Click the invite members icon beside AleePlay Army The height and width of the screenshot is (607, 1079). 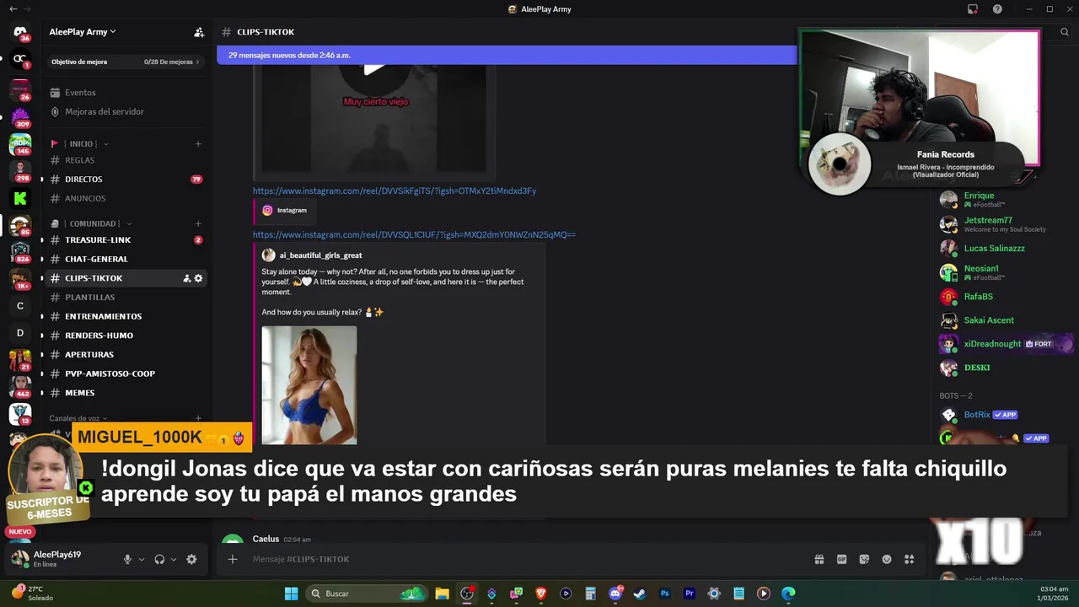point(199,32)
